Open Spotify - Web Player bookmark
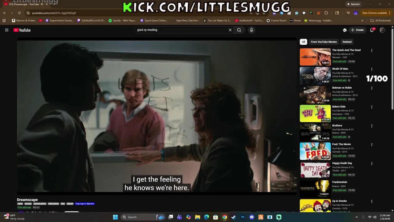This screenshot has width=394, height=222. [122, 21]
